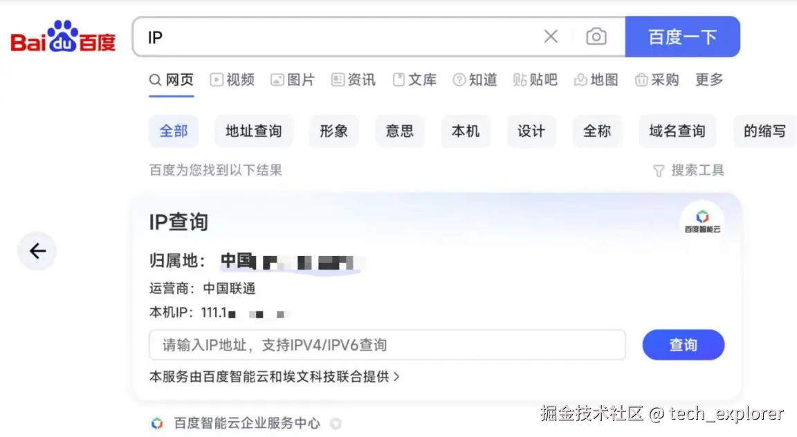Click the 归属地 location line

pos(256,261)
